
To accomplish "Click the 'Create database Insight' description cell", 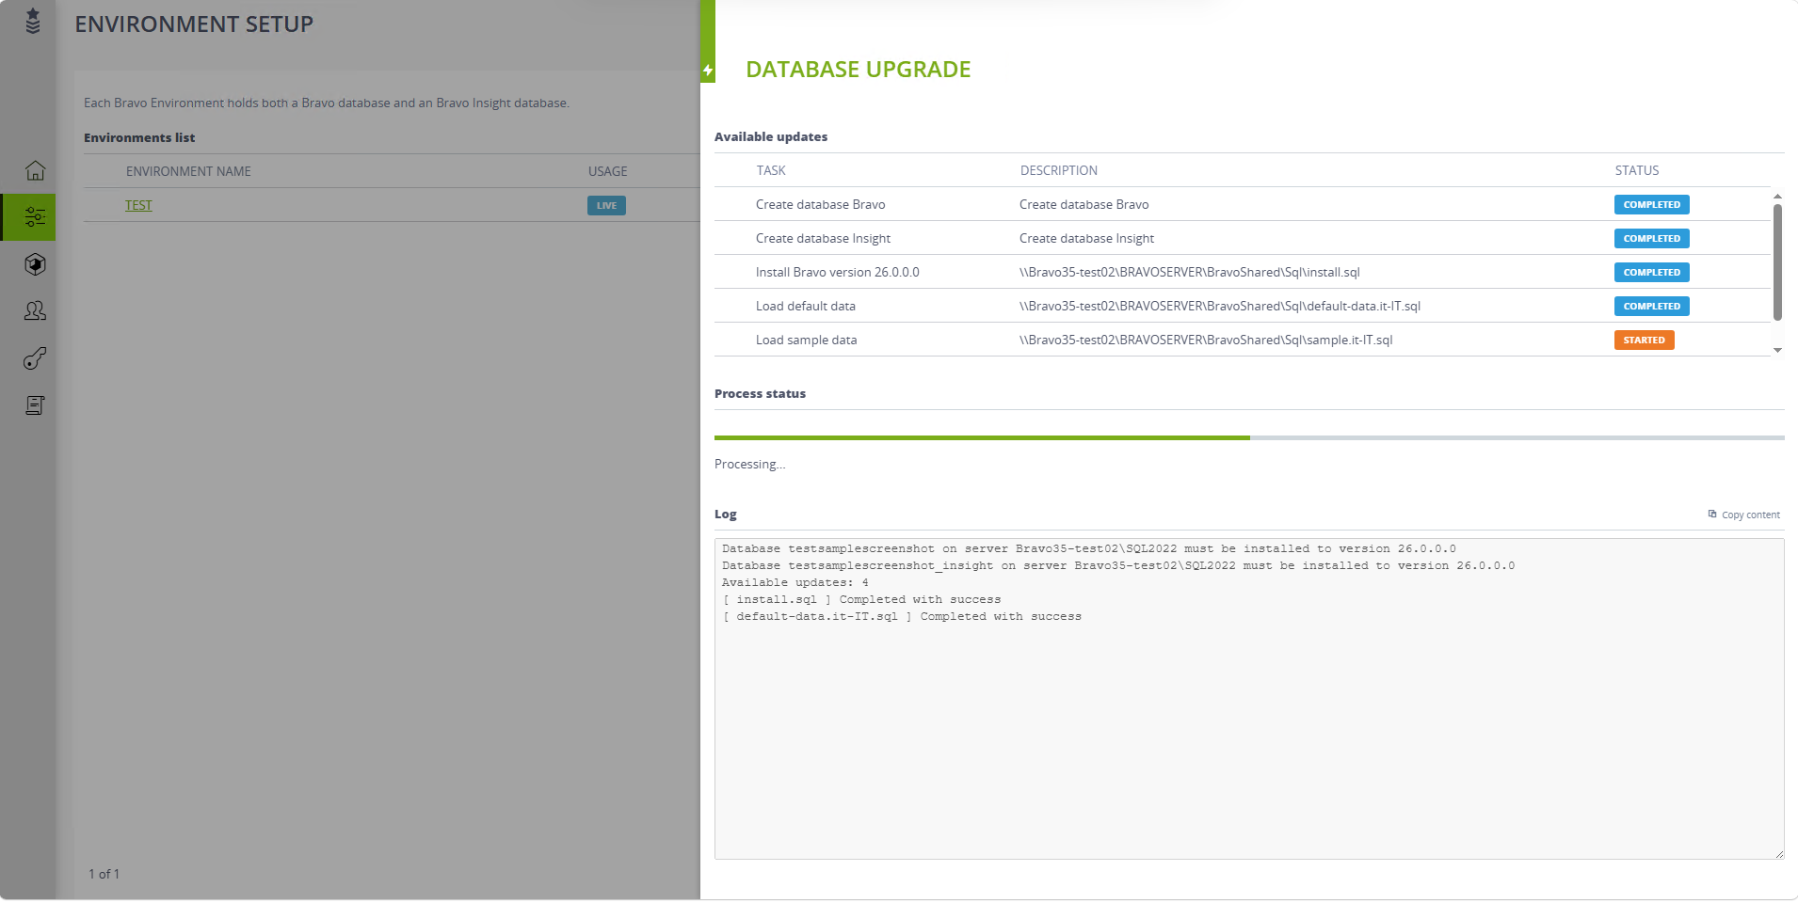I will click(x=1086, y=238).
